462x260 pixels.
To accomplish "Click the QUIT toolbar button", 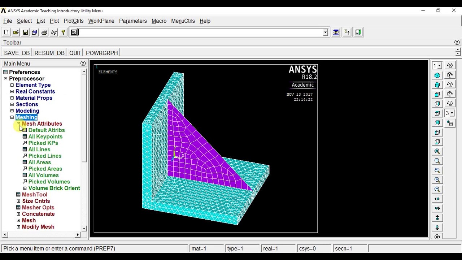I will pos(75,53).
